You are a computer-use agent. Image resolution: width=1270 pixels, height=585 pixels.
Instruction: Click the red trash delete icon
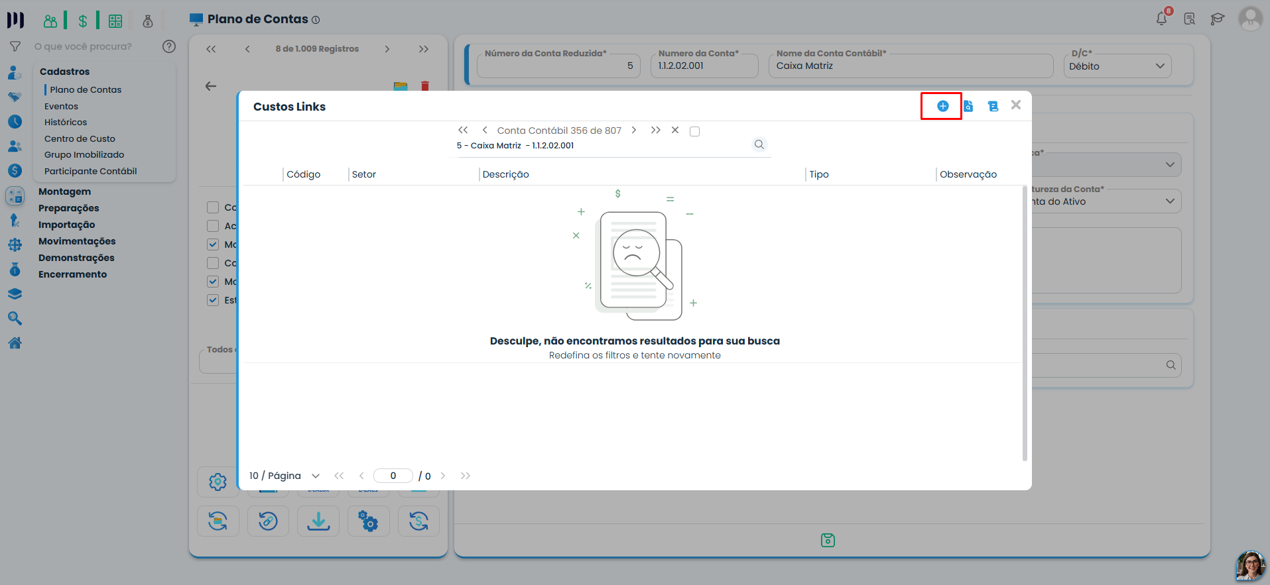click(425, 86)
